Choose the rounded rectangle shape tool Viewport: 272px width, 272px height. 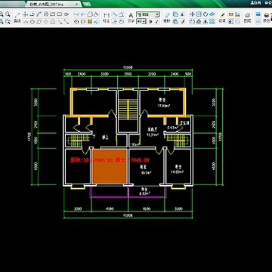tap(59, 14)
